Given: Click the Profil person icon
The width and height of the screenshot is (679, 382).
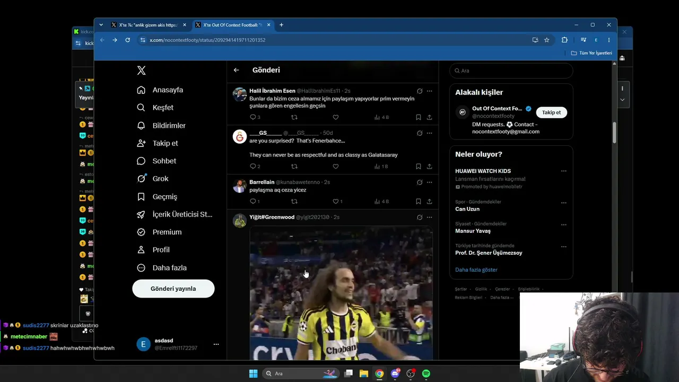Looking at the screenshot, I should click(141, 249).
